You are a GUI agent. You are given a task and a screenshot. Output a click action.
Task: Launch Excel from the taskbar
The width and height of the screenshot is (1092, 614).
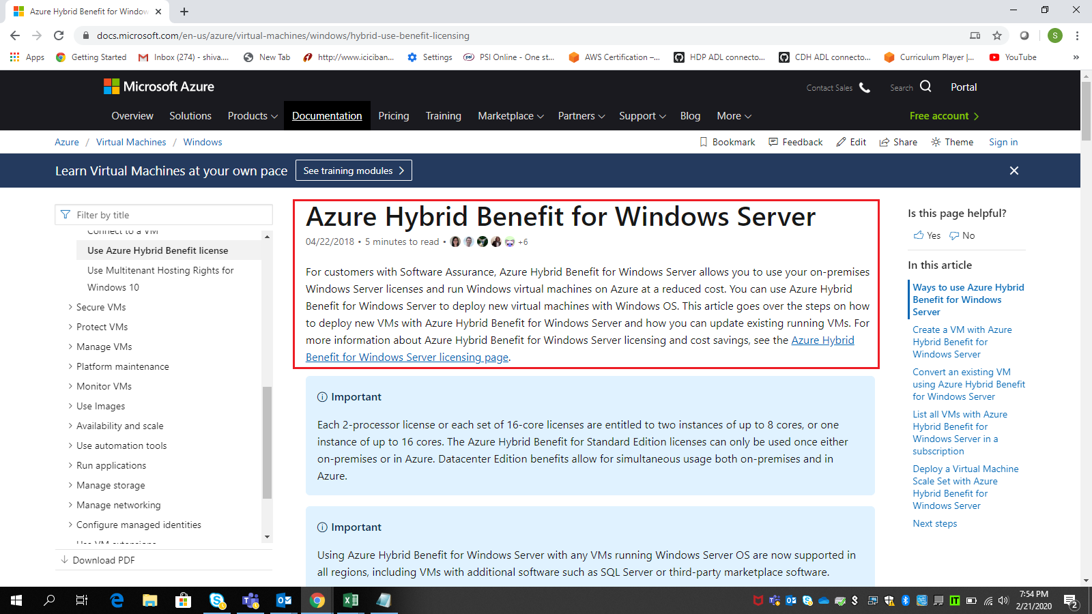click(350, 600)
